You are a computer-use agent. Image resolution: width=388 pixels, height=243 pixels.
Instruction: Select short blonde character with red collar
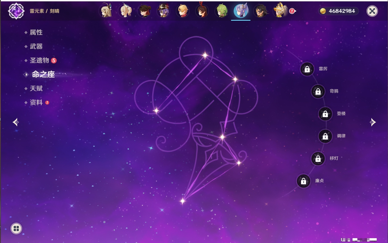pos(183,11)
